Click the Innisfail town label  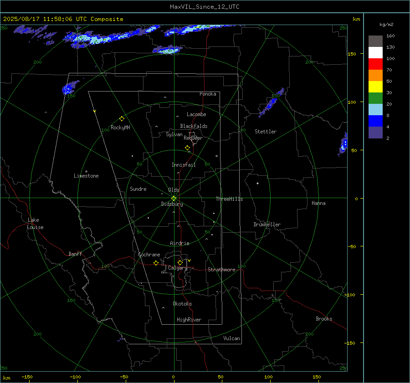184,165
